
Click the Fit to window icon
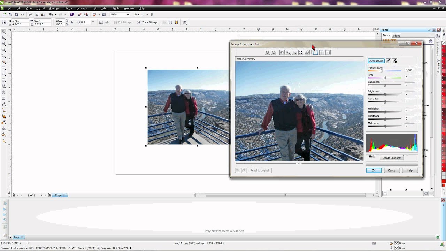coord(301,52)
